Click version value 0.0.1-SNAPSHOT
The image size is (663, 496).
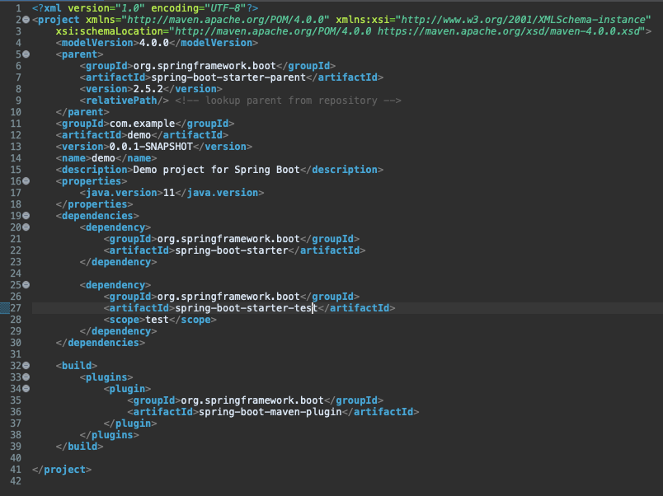(151, 147)
